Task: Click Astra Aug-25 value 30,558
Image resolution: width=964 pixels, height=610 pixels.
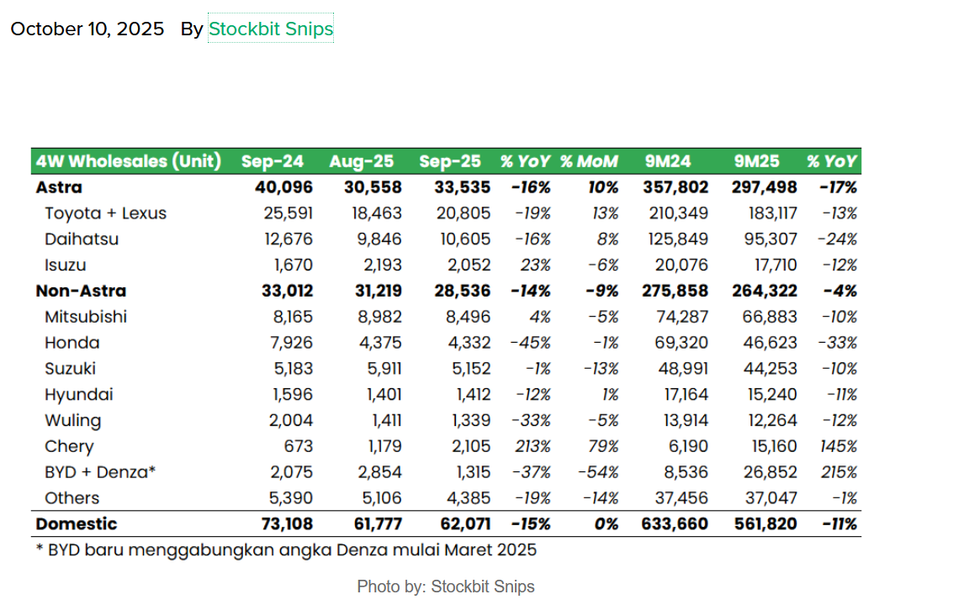Action: tap(373, 187)
